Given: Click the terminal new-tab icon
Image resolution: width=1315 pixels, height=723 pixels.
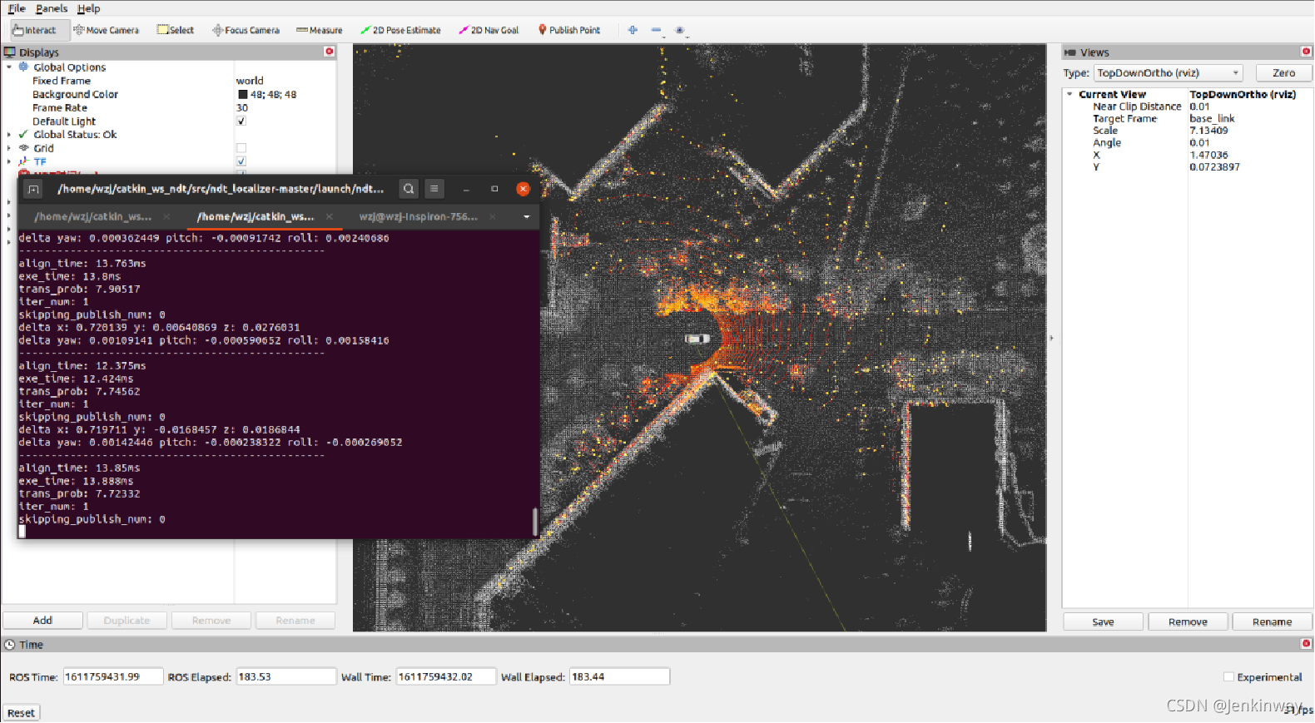Looking at the screenshot, I should (33, 189).
